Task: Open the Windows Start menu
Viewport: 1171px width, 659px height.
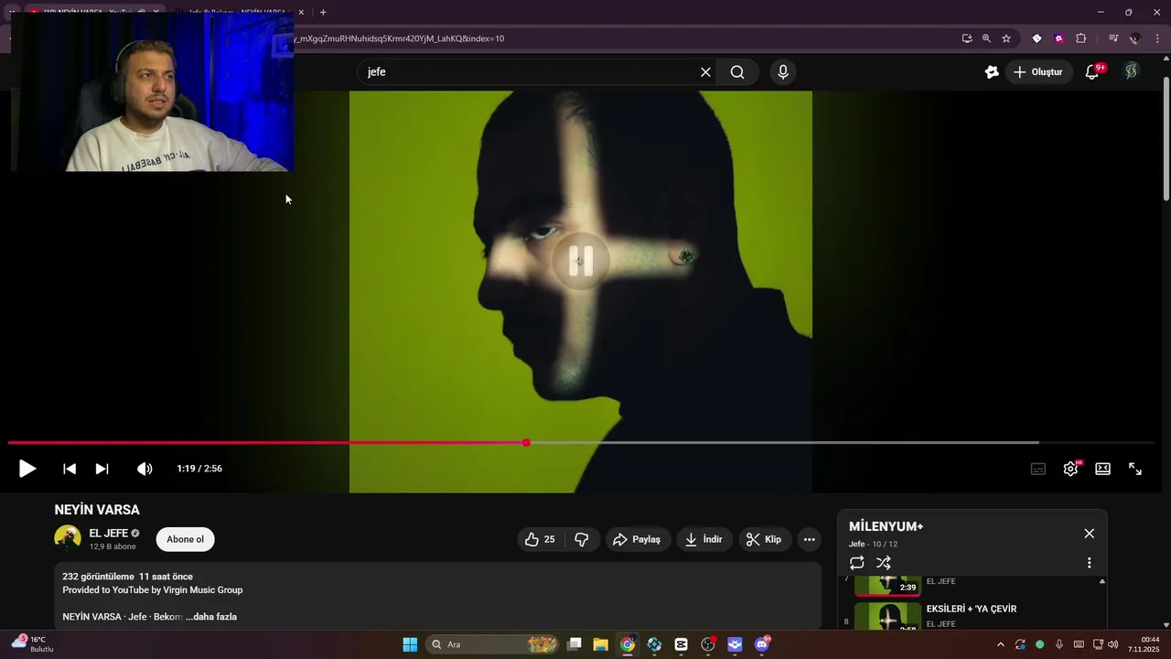Action: [x=410, y=644]
